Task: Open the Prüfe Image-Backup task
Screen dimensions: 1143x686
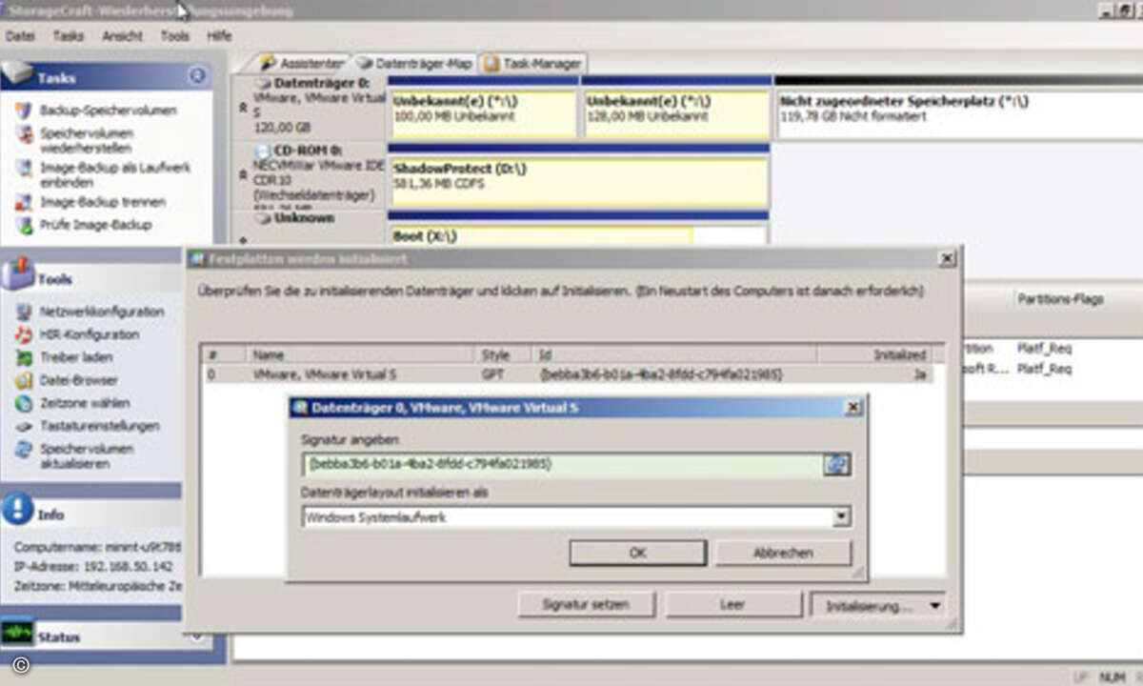Action: pos(95,225)
